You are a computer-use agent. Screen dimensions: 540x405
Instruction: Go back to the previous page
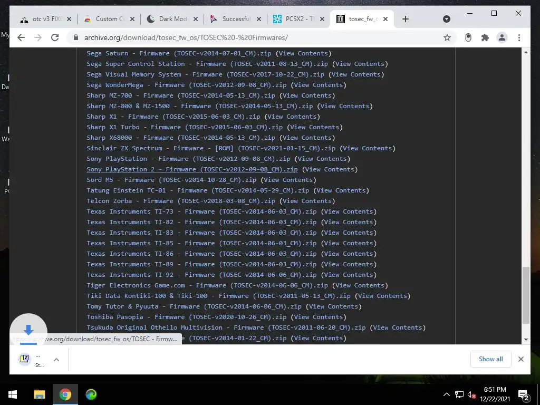21,37
